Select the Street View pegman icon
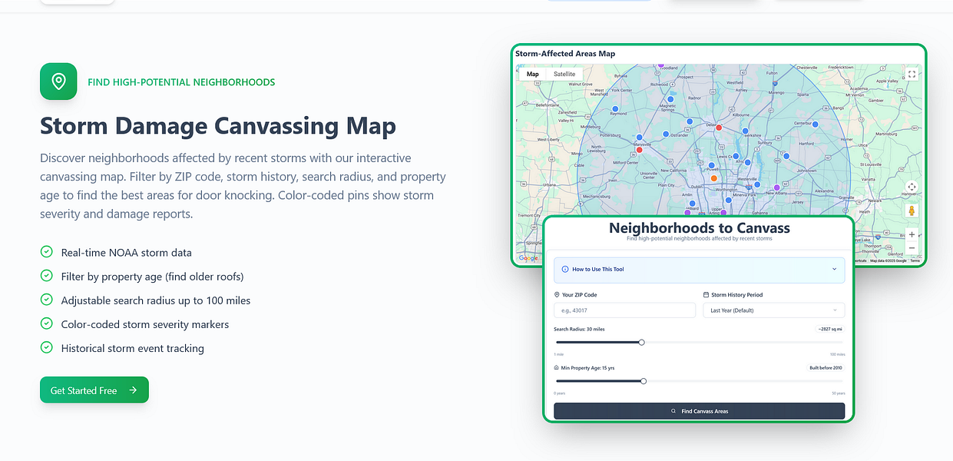953x461 pixels. pos(912,210)
